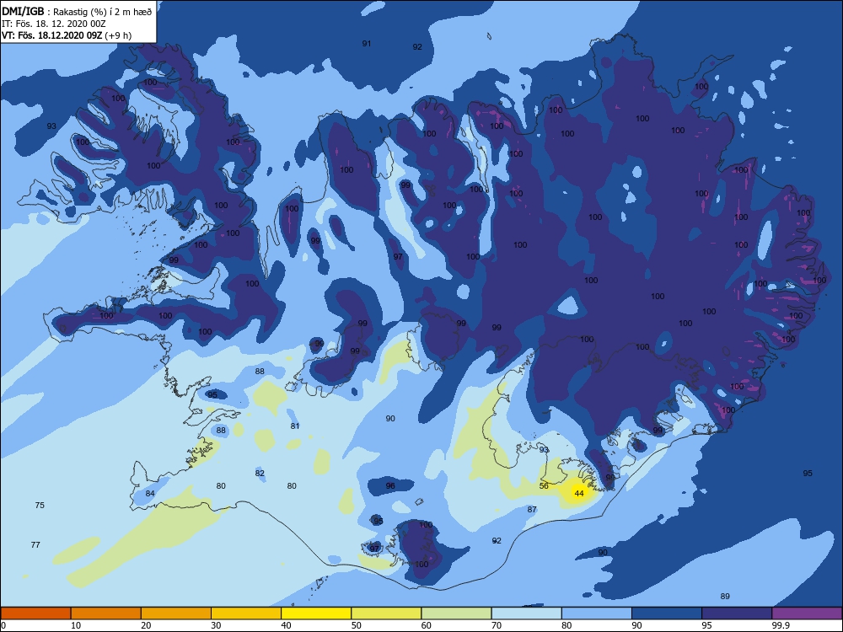Click the value 96 in dark blue patch

[x=391, y=486]
